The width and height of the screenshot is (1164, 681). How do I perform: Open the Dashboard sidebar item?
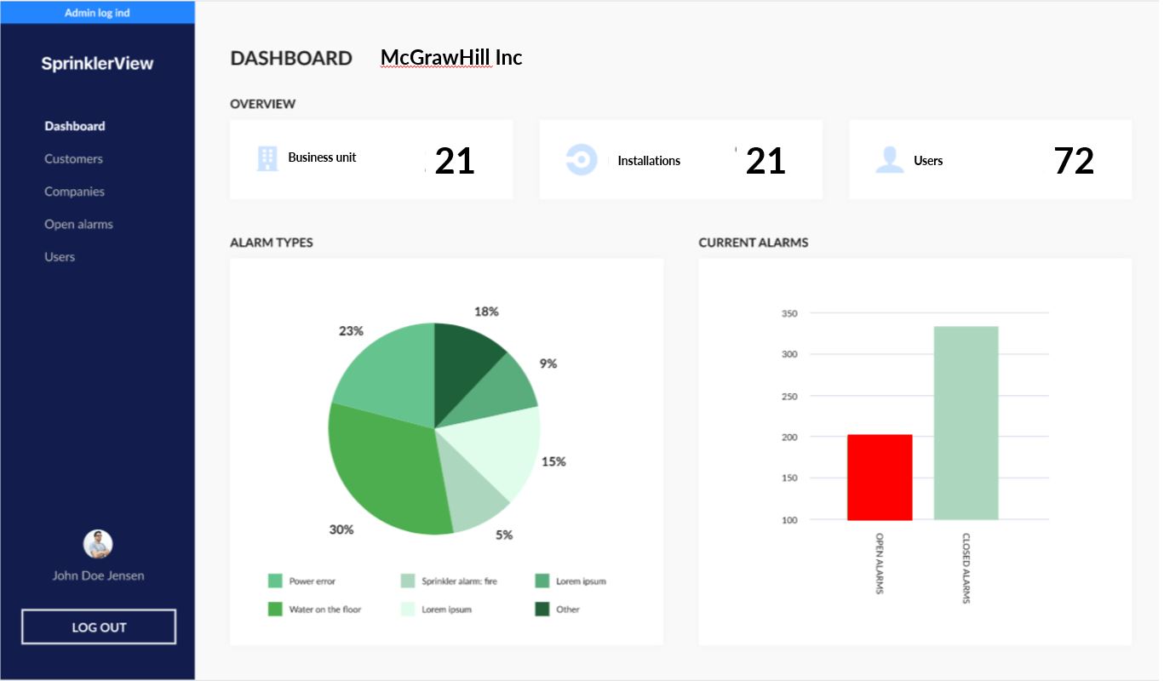pyautogui.click(x=75, y=126)
